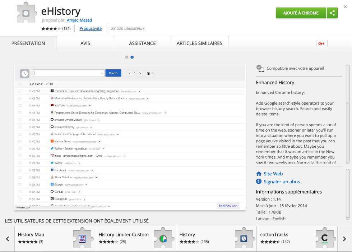
Task: Click the Twitter / Search favicon
Action: pos(52,148)
